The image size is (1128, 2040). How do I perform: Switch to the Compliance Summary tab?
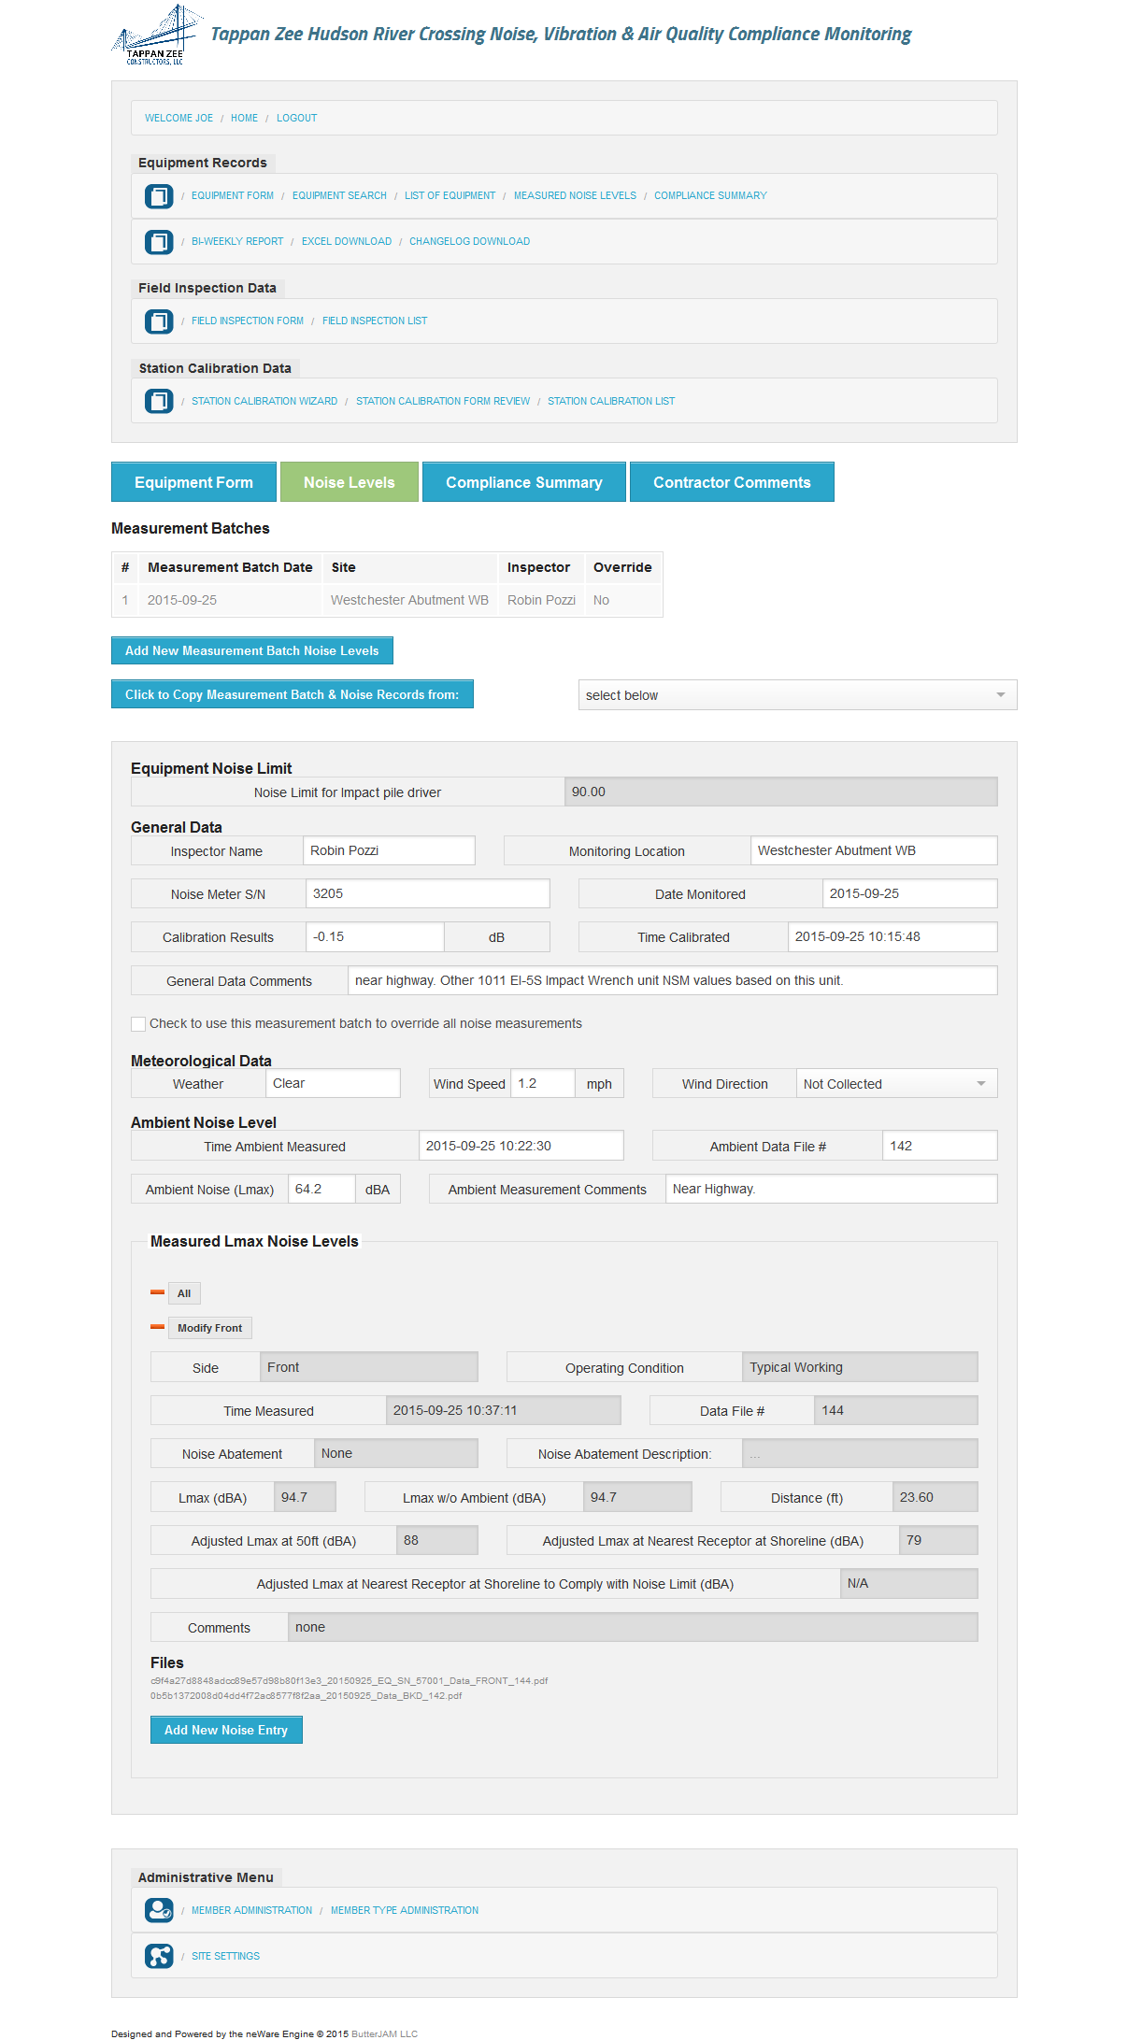523,482
